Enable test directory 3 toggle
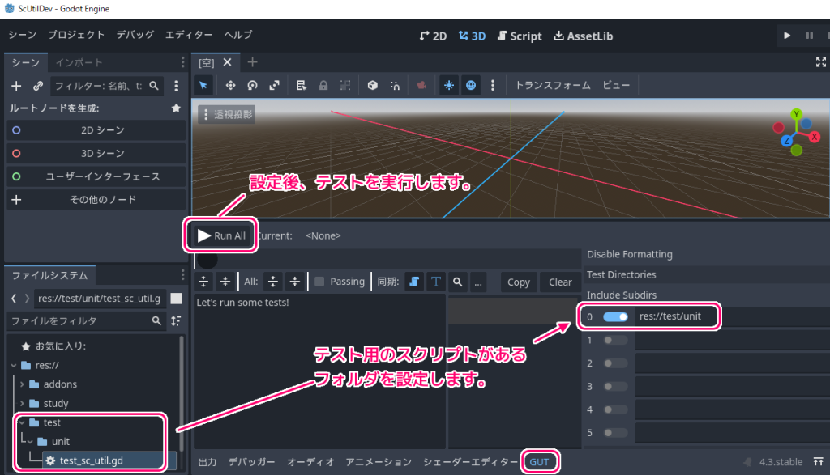 [x=615, y=386]
